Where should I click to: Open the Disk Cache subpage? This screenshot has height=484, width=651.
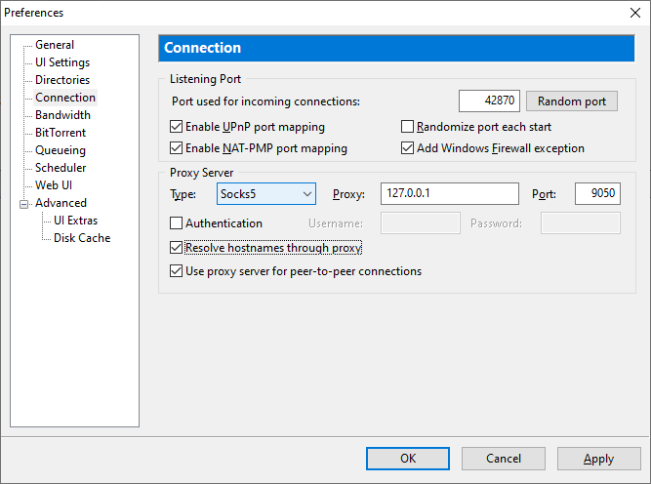tap(82, 238)
